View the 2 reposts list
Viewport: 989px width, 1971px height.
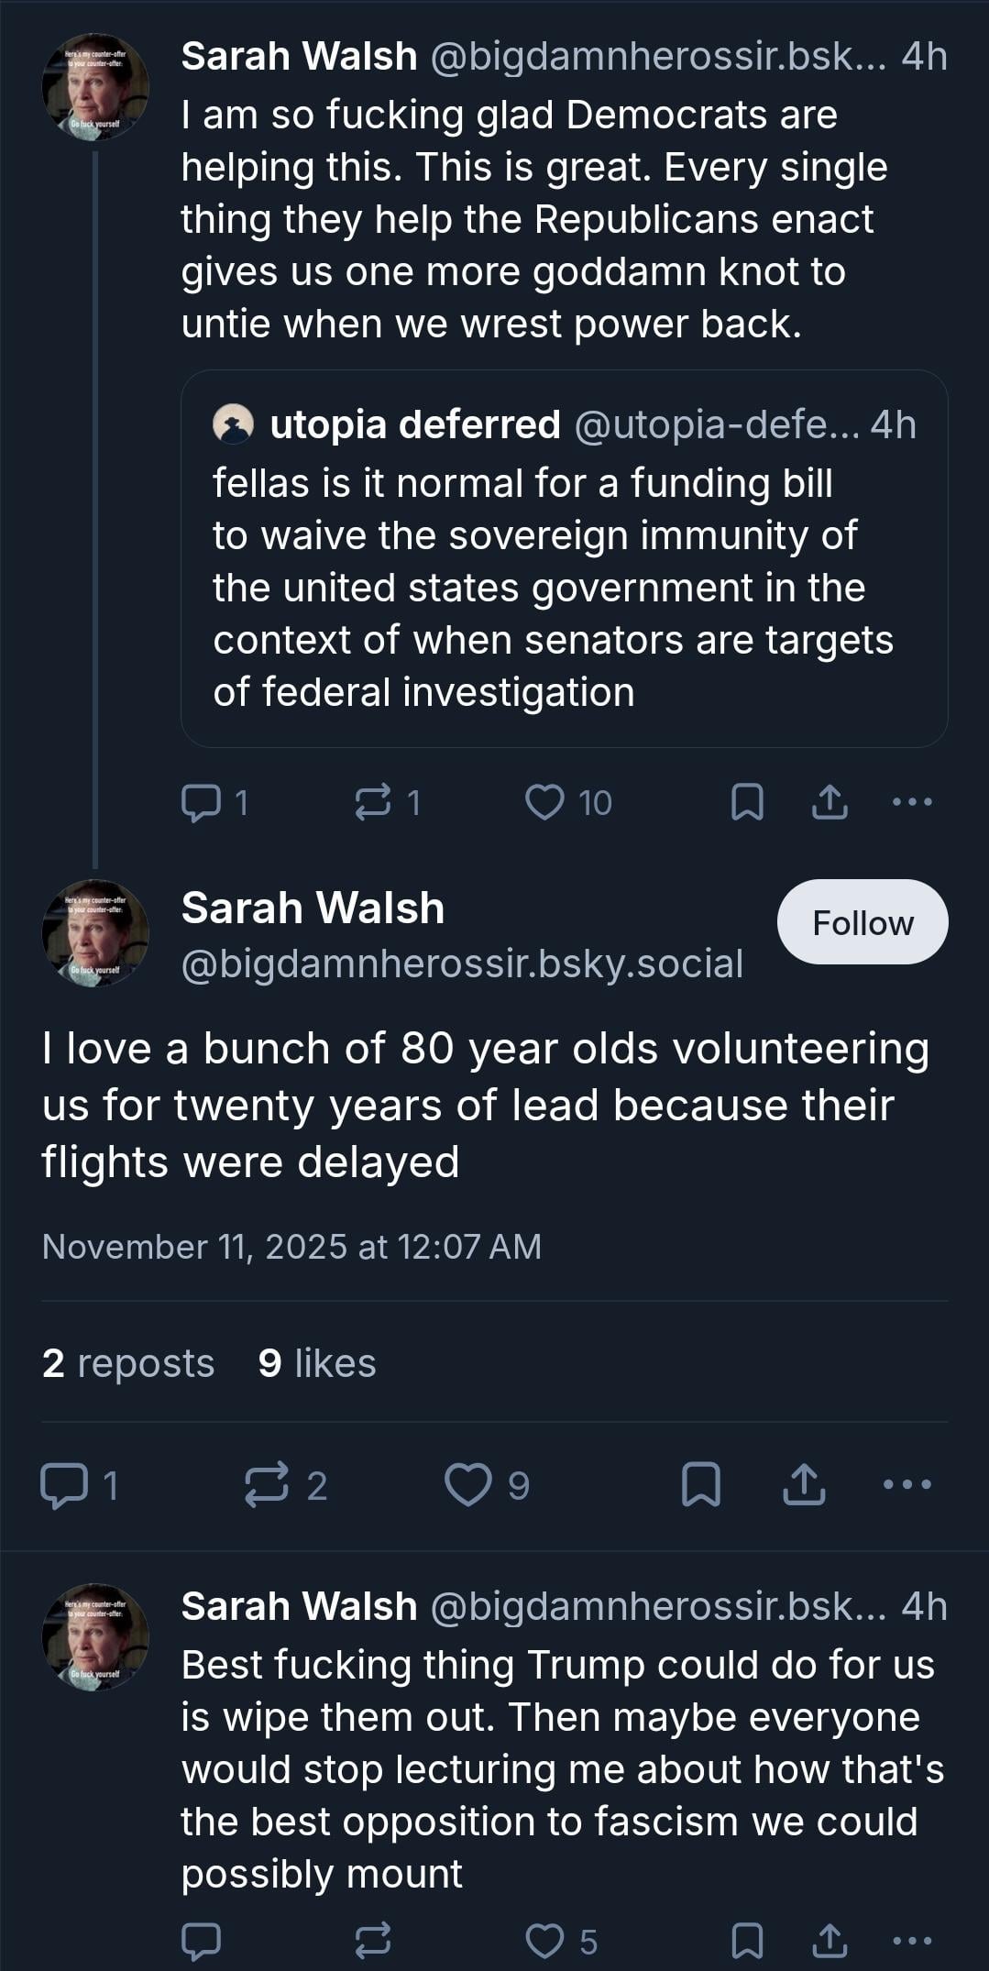[x=128, y=1363]
